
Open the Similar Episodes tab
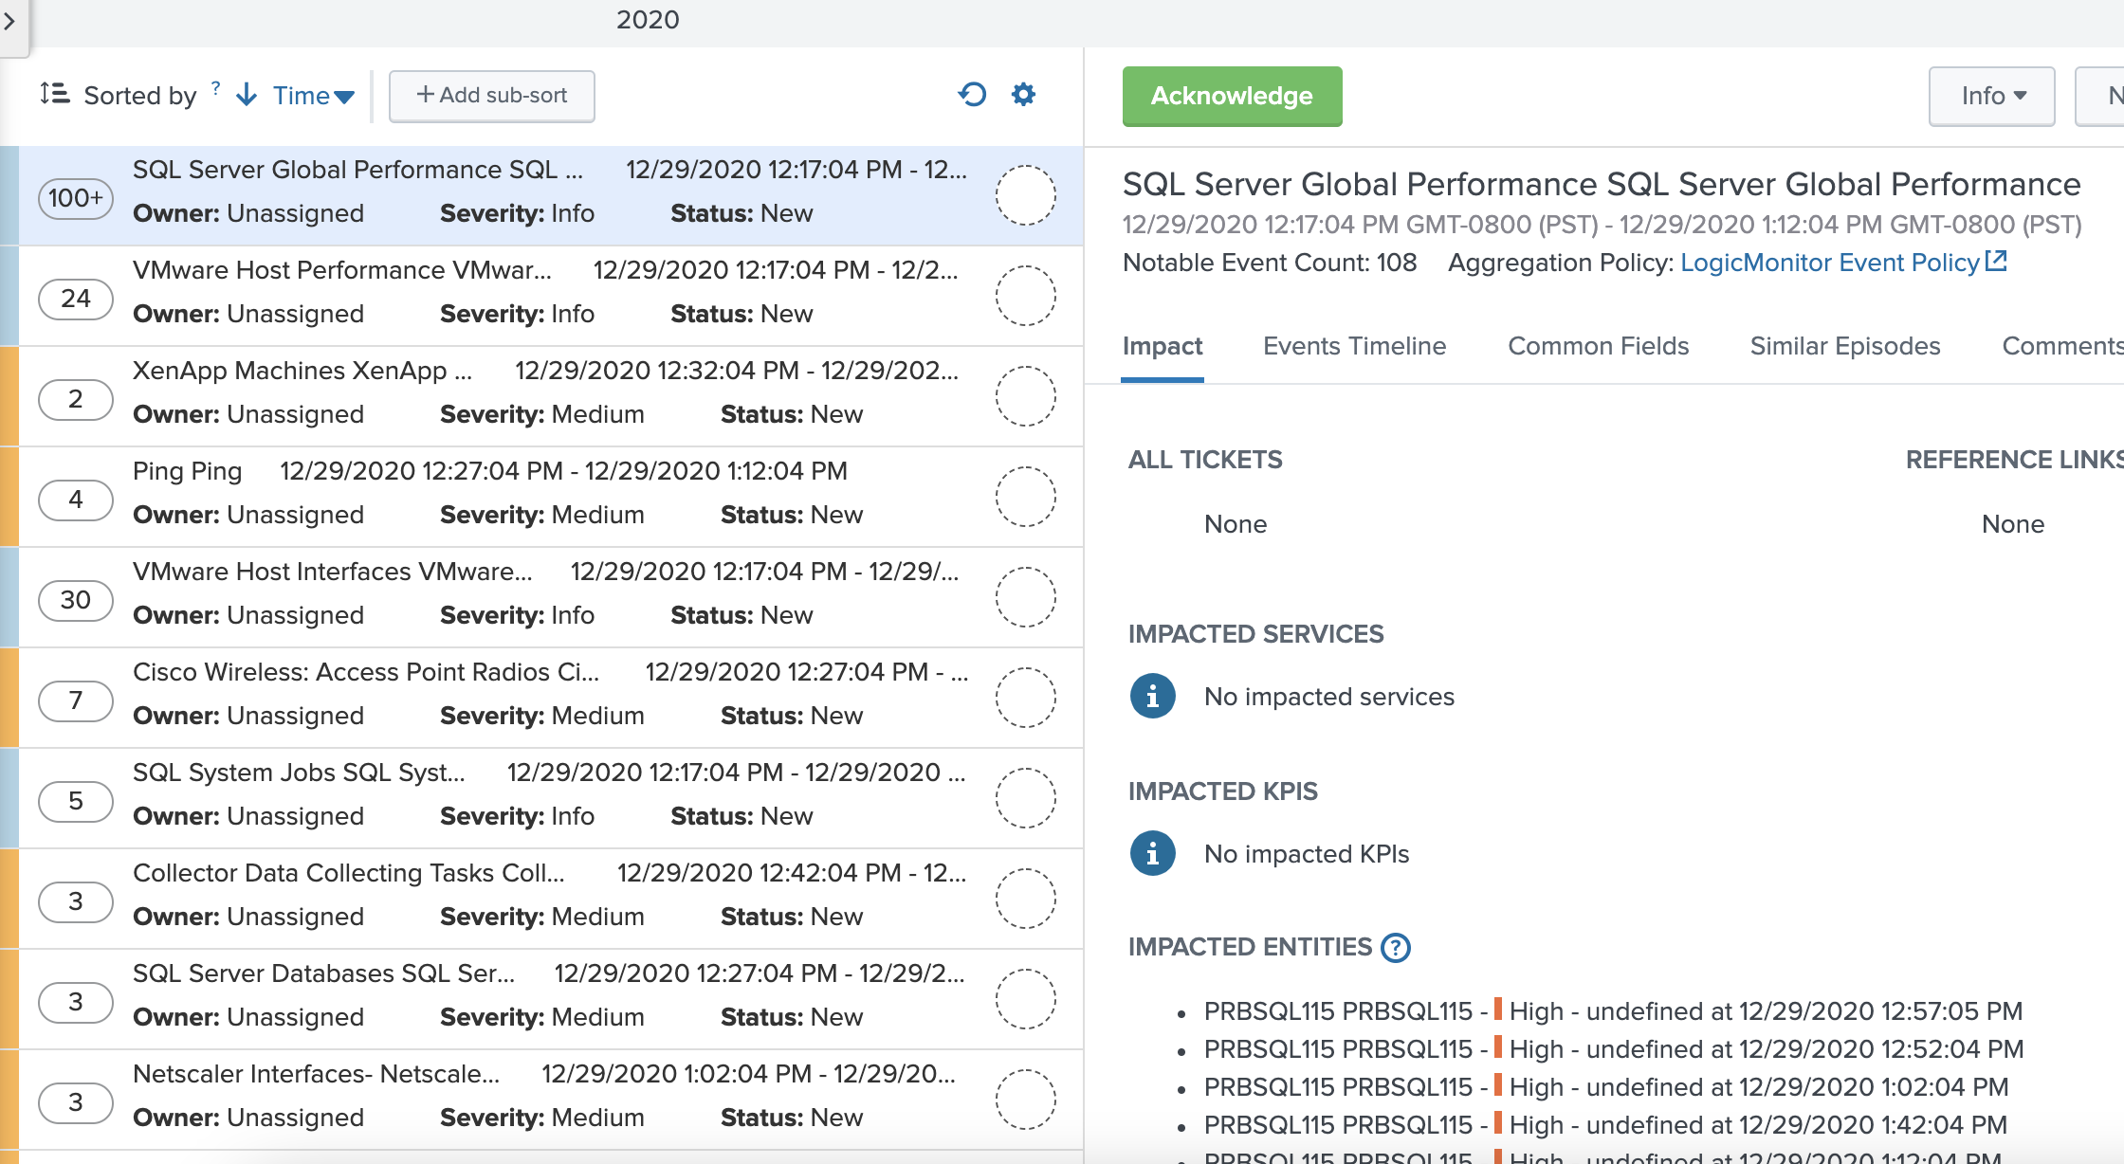(1844, 346)
